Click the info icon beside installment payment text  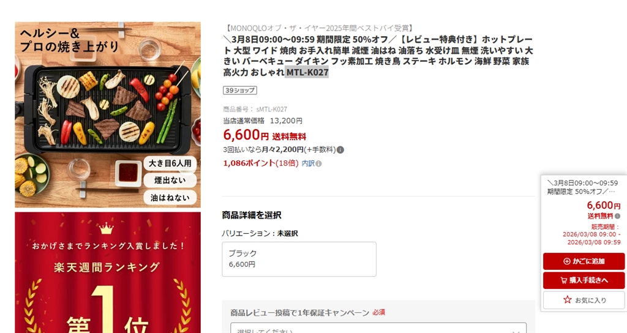point(340,150)
